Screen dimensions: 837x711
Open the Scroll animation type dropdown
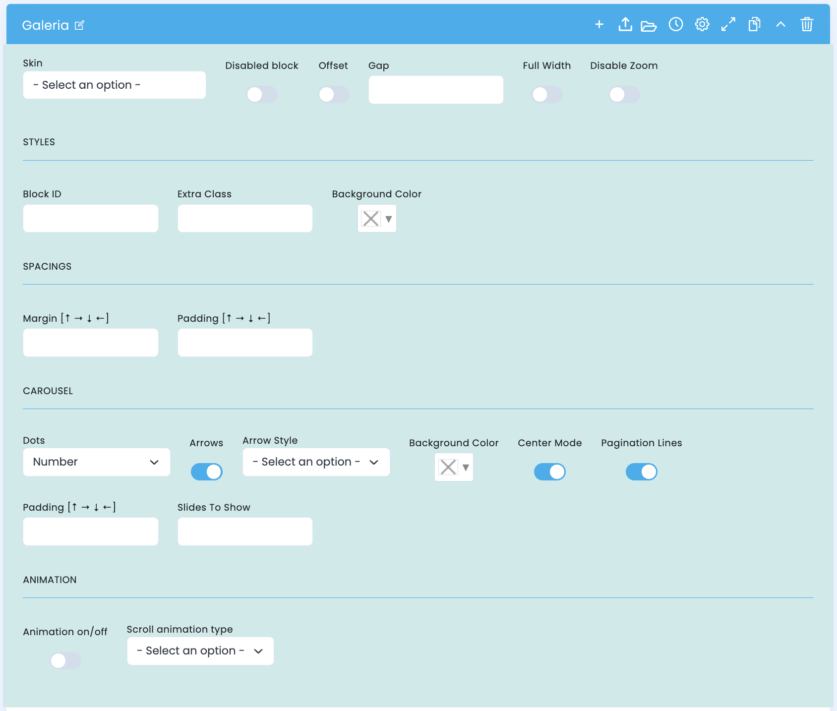(200, 651)
